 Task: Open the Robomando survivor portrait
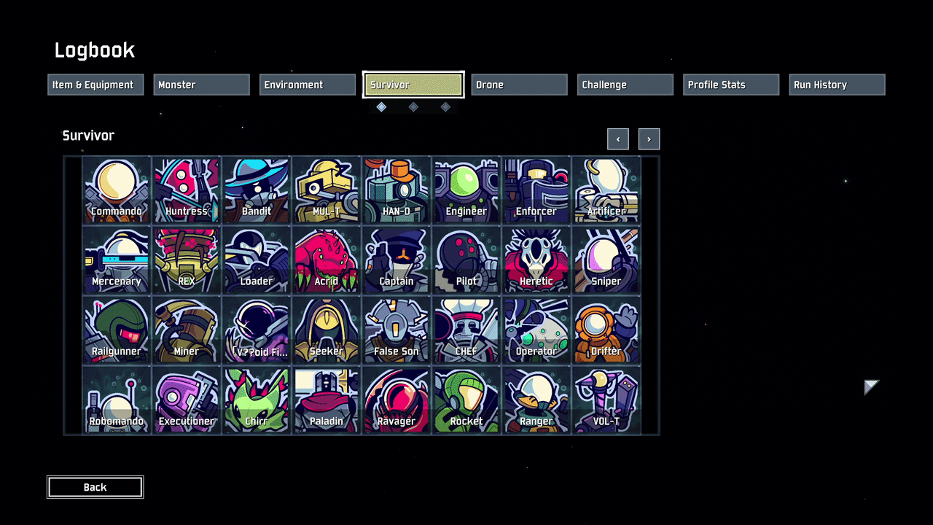coord(117,400)
